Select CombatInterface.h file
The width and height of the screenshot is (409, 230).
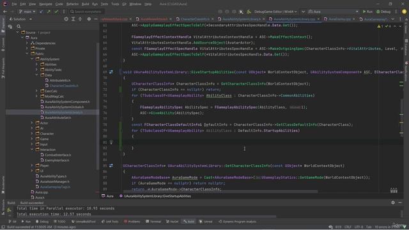coord(58,155)
